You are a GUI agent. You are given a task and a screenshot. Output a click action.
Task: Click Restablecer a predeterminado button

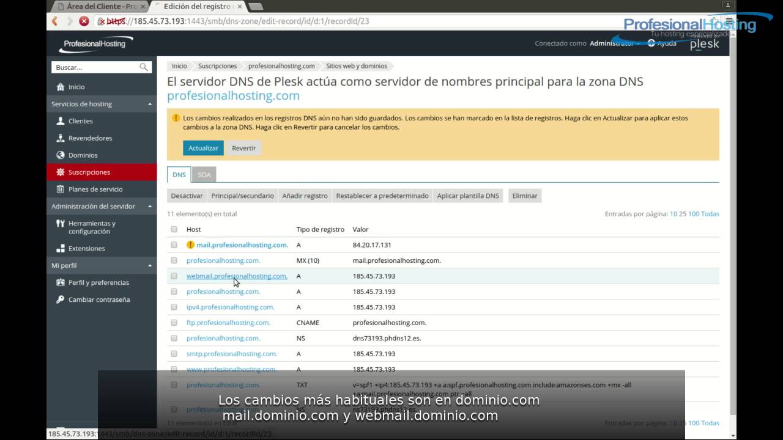(x=382, y=196)
